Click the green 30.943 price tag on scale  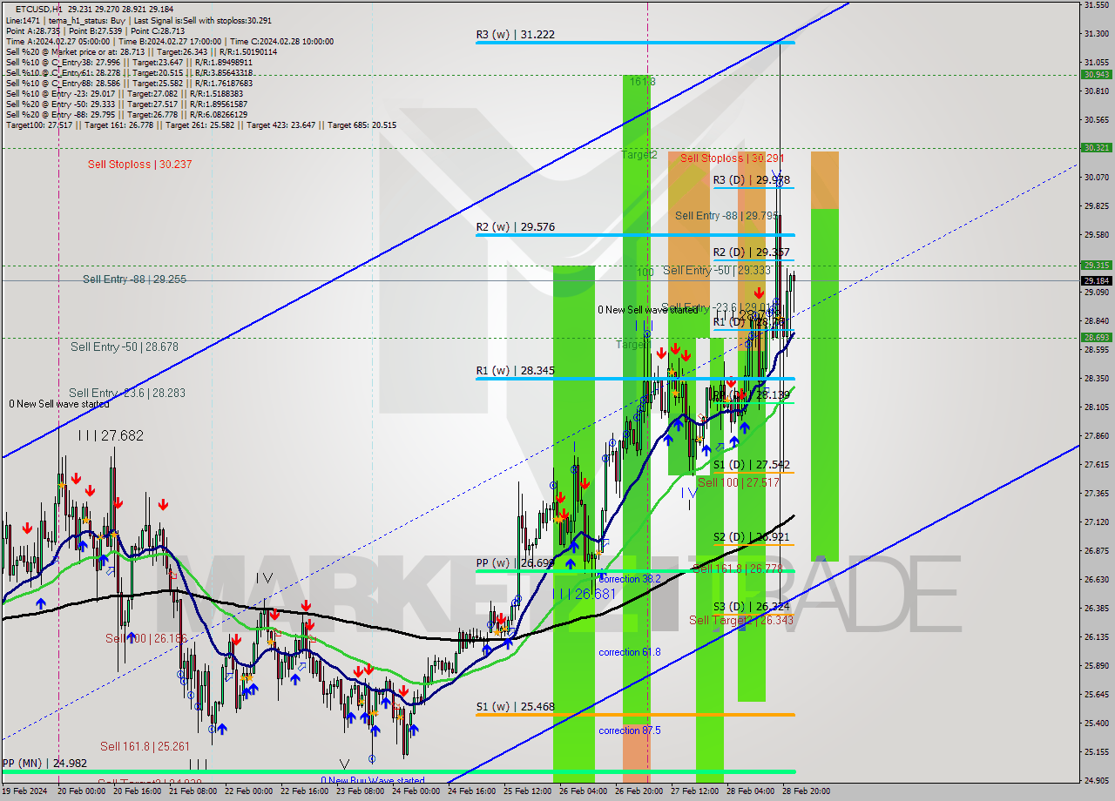(1096, 75)
